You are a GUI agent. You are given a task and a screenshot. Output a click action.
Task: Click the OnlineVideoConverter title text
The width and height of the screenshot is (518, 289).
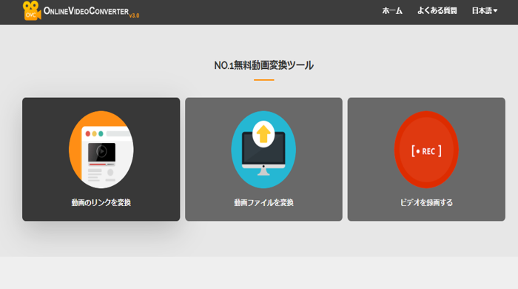pyautogui.click(x=87, y=11)
